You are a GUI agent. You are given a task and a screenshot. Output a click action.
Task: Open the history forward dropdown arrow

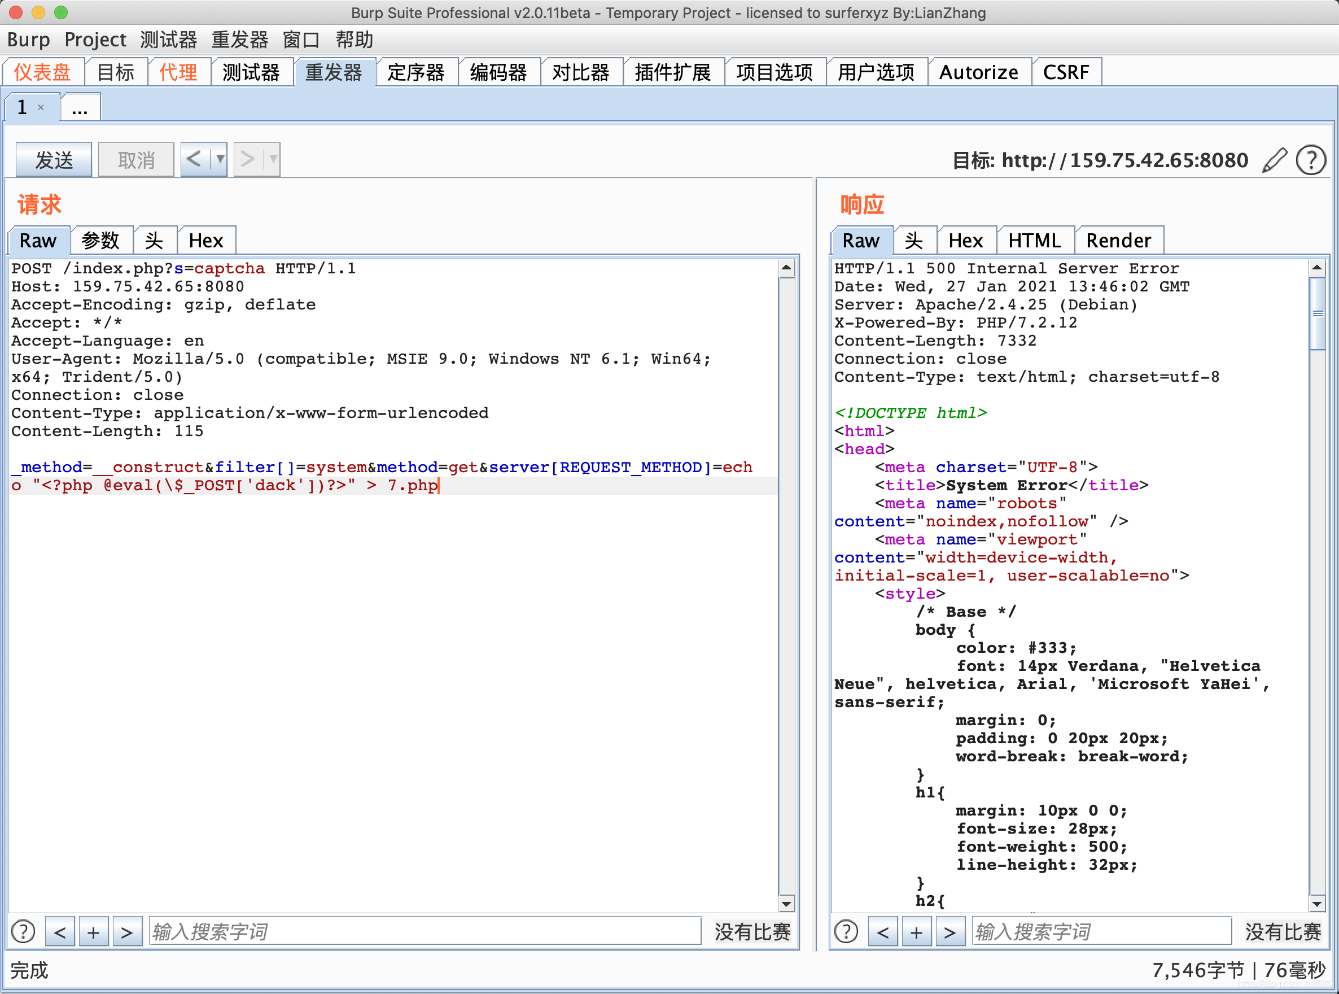coord(273,159)
